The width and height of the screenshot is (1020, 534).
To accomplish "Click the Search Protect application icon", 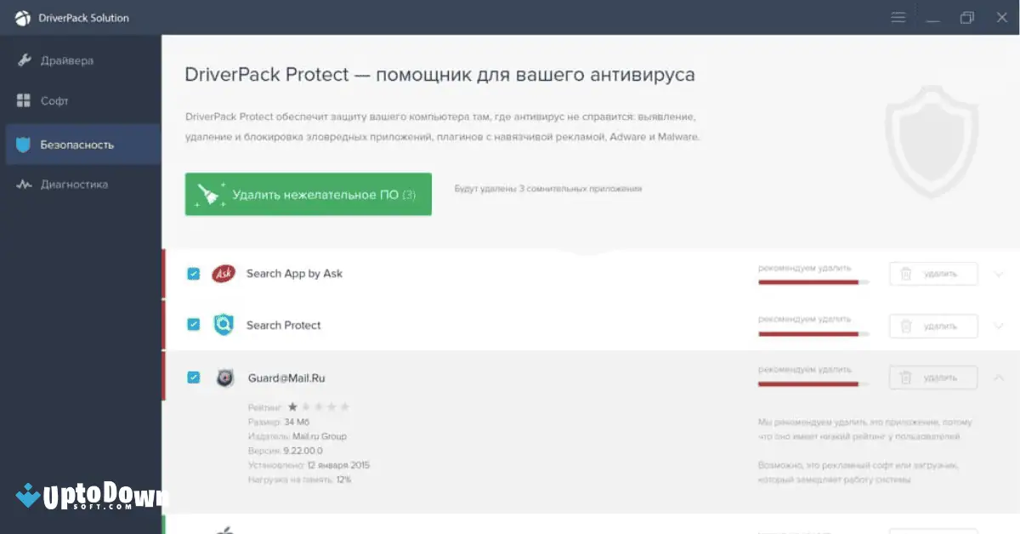I will (224, 325).
